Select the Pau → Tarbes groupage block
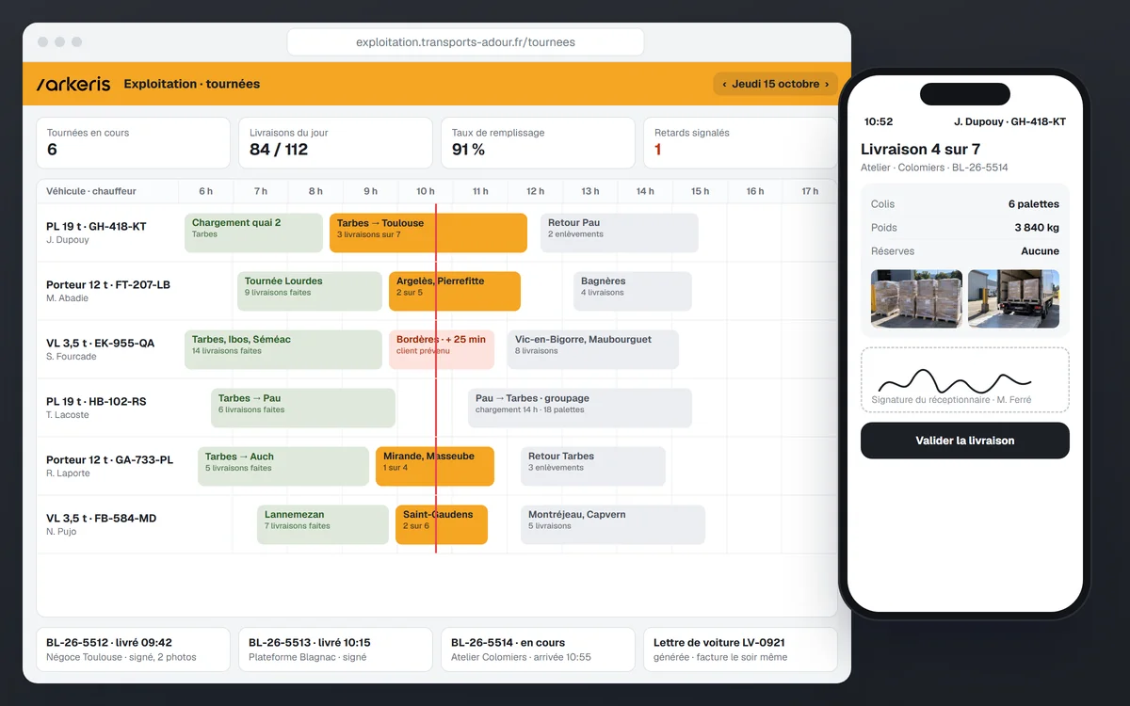The width and height of the screenshot is (1130, 706). click(580, 408)
